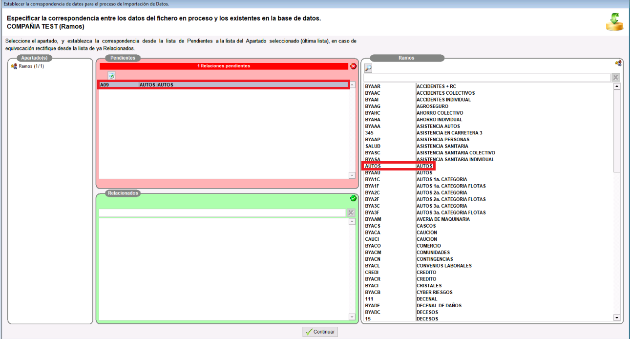Select the AUTOS row with code BYAAU
The width and height of the screenshot is (630, 339).
488,173
